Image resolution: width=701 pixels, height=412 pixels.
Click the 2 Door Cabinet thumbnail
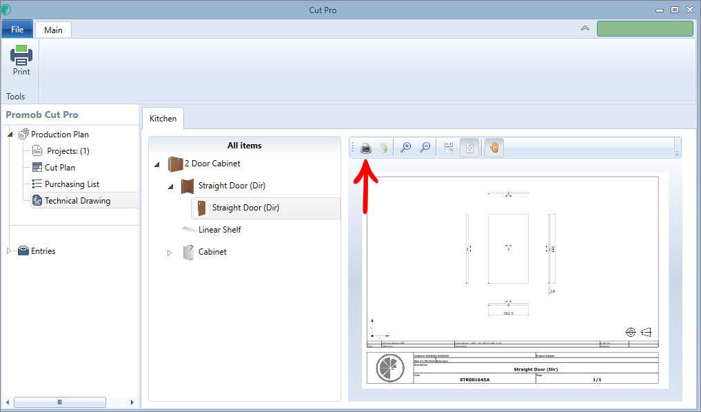(x=176, y=164)
